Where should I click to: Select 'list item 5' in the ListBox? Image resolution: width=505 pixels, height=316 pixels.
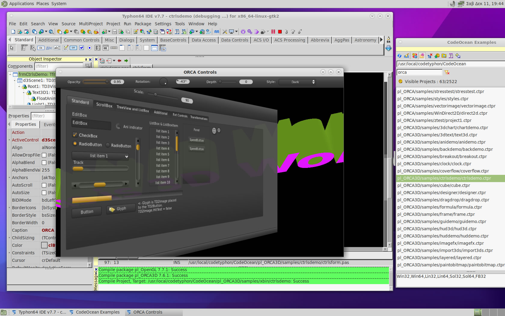click(163, 154)
